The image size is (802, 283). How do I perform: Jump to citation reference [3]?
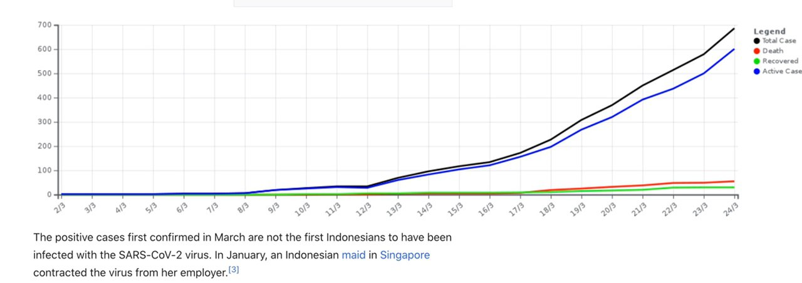click(233, 270)
